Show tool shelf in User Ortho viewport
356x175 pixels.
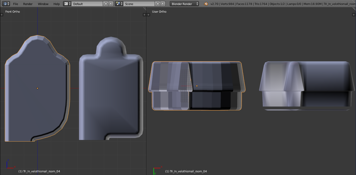click(x=148, y=15)
